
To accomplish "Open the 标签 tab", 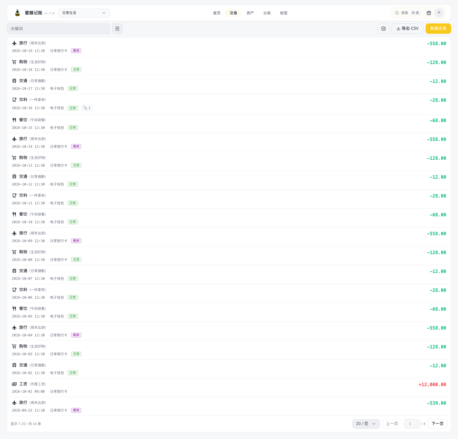I will [x=284, y=13].
